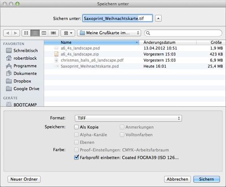Select file a6_4s_landscape.psd
The height and width of the screenshot is (187, 226).
click(135, 48)
